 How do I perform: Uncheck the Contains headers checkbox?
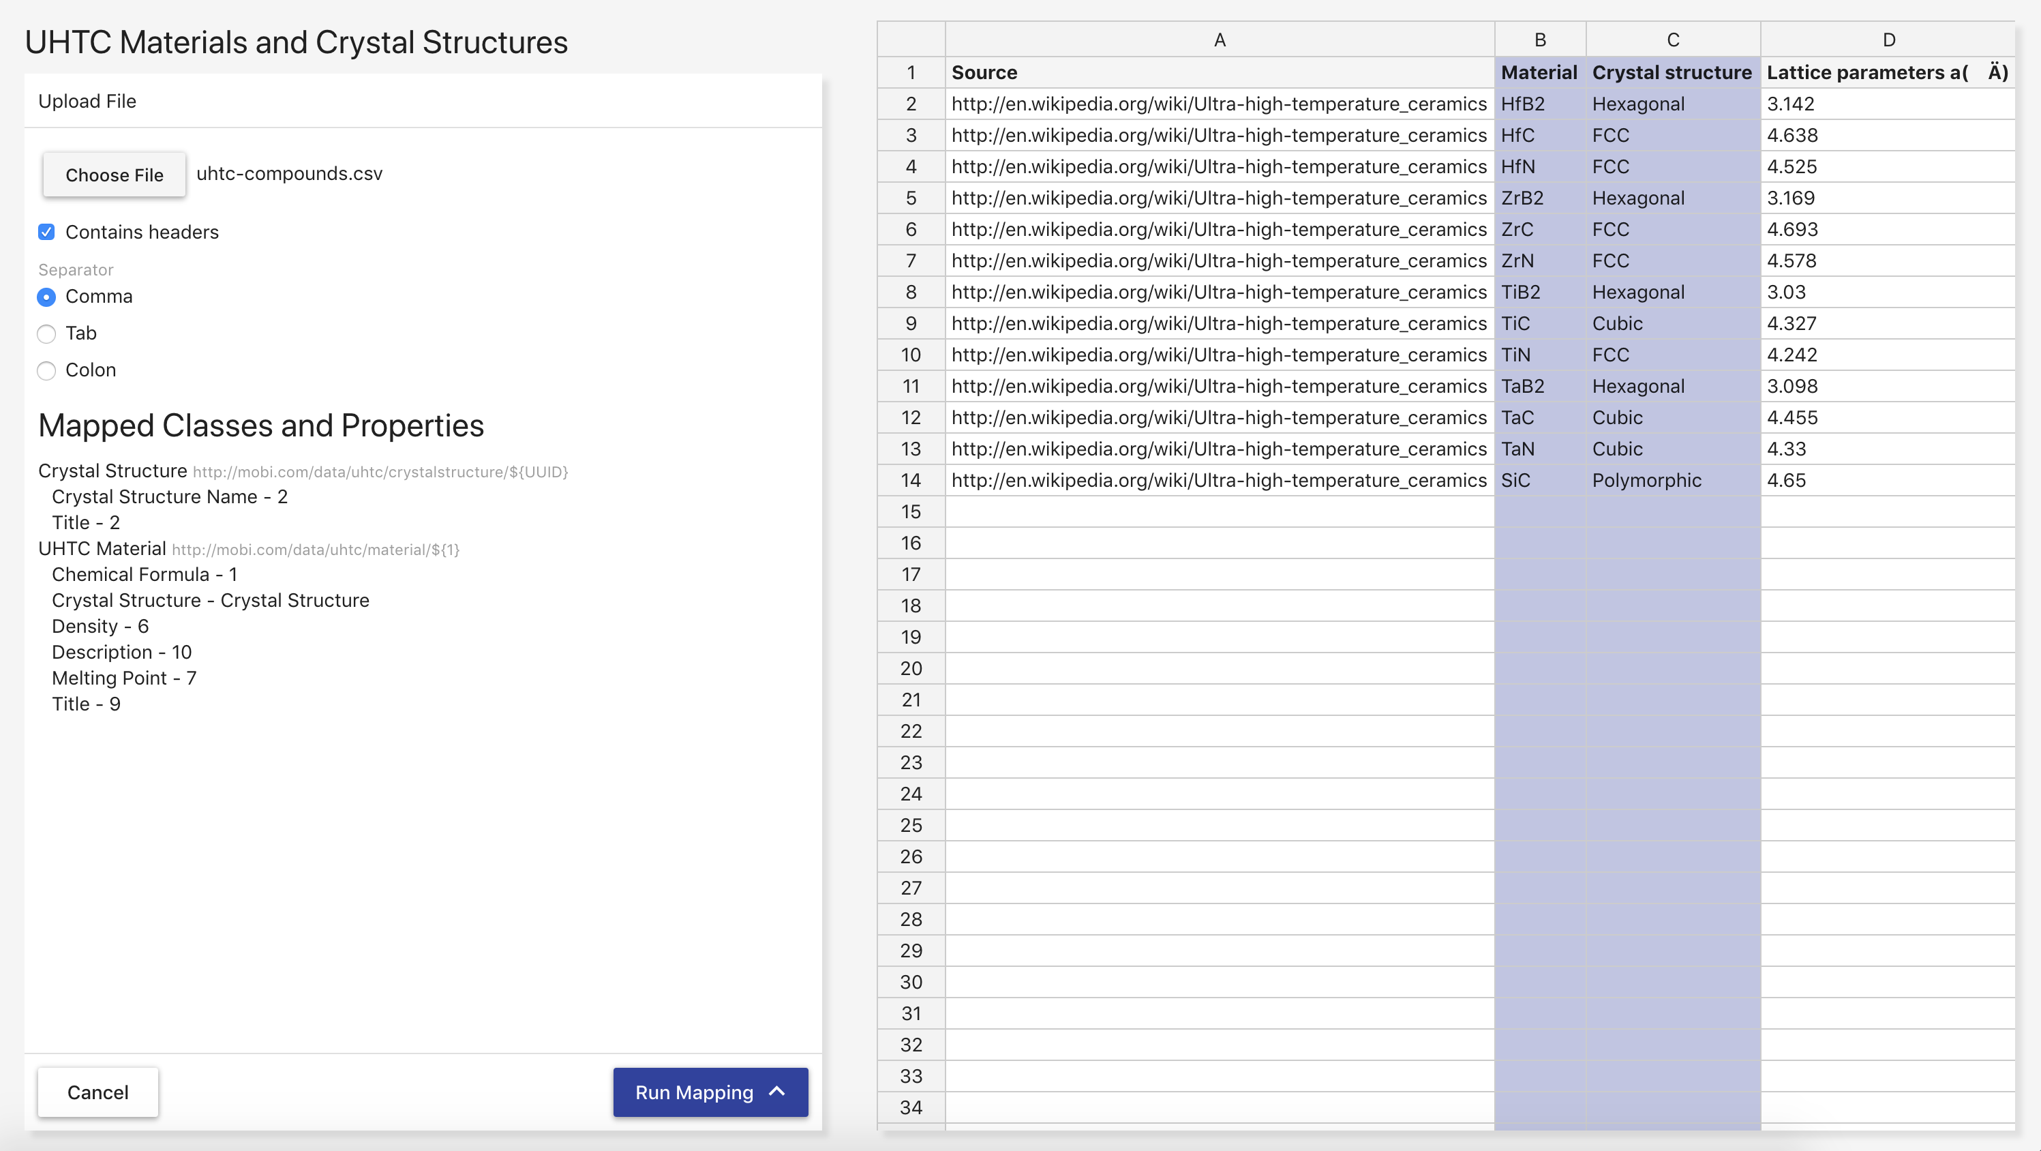tap(47, 233)
